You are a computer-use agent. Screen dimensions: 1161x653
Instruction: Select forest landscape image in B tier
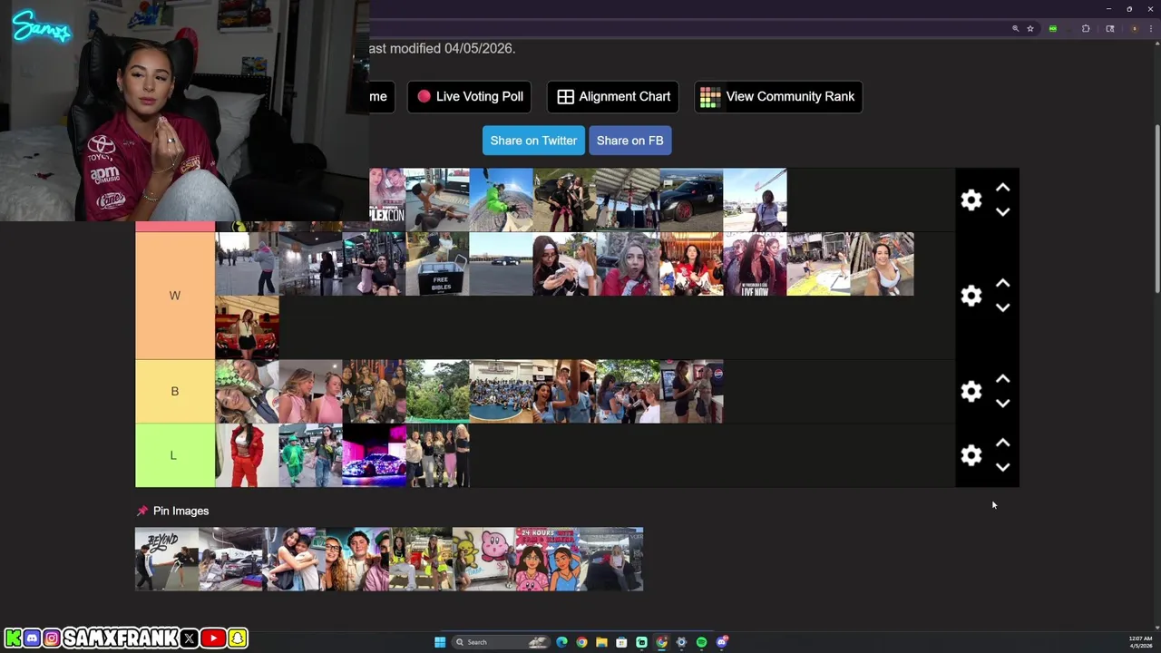[x=437, y=392]
